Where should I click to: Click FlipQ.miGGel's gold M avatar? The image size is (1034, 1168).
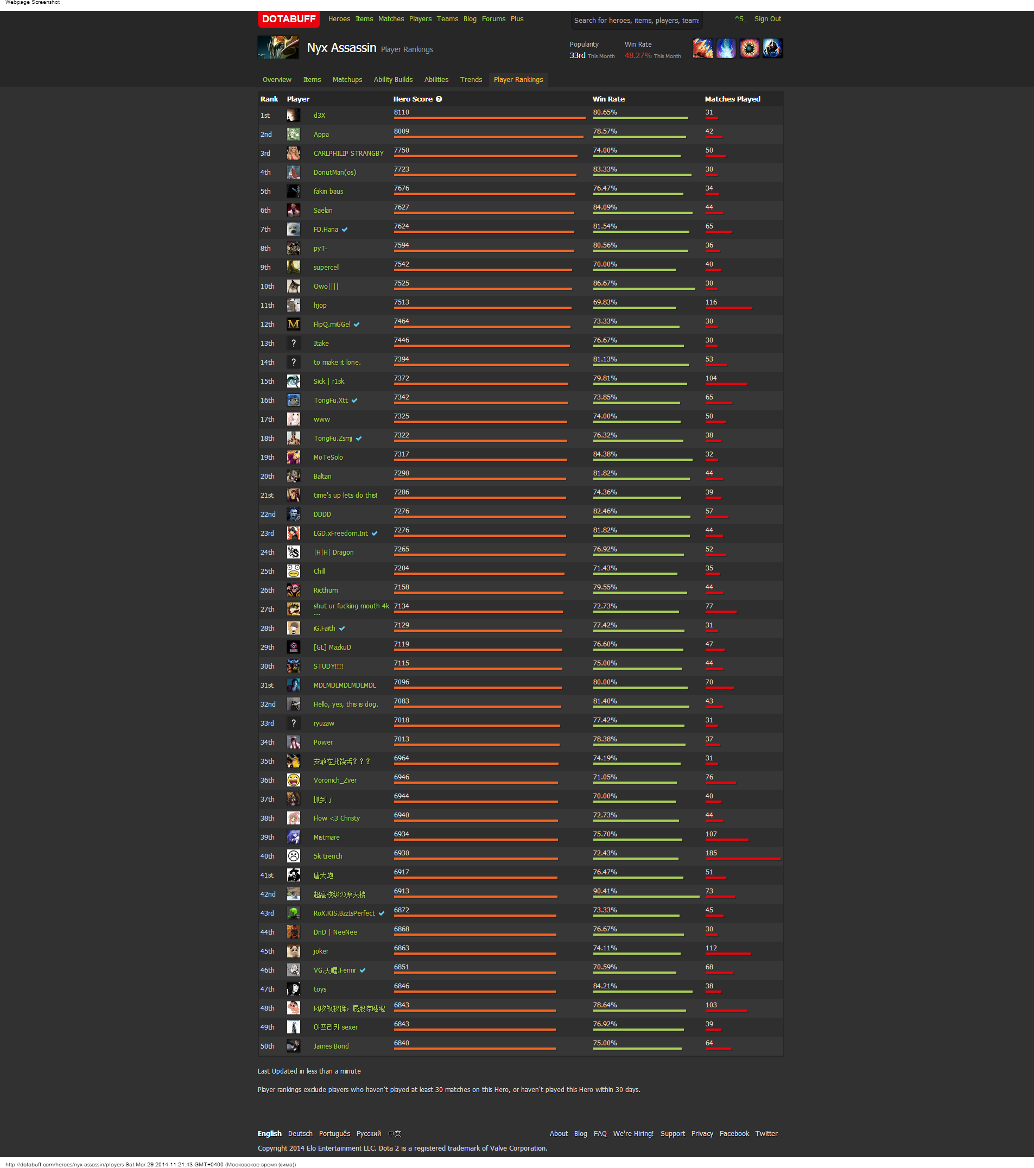[x=293, y=324]
